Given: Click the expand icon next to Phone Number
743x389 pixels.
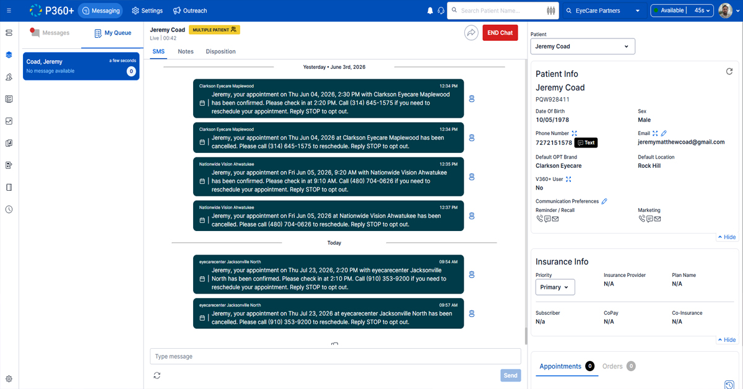Looking at the screenshot, I should pos(575,133).
